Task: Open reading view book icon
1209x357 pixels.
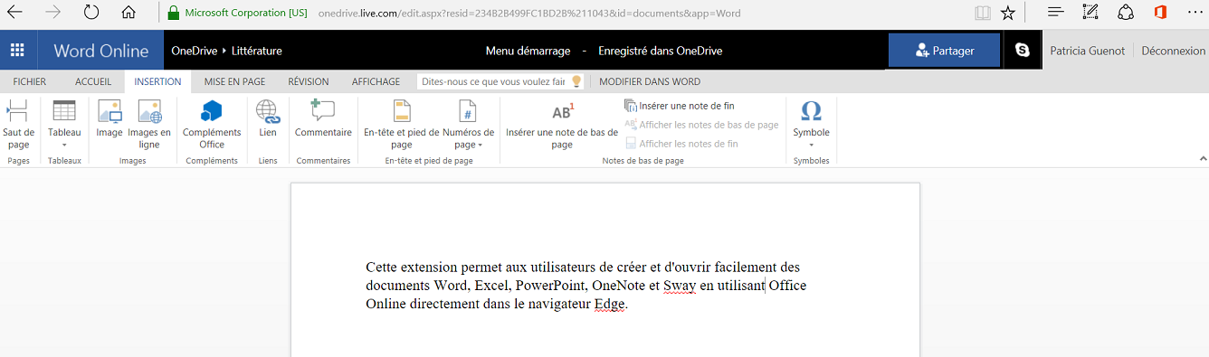Action: 983,13
